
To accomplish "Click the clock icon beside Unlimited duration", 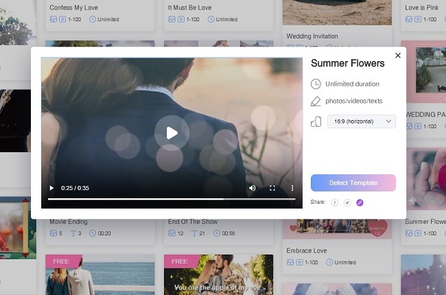I will point(316,84).
